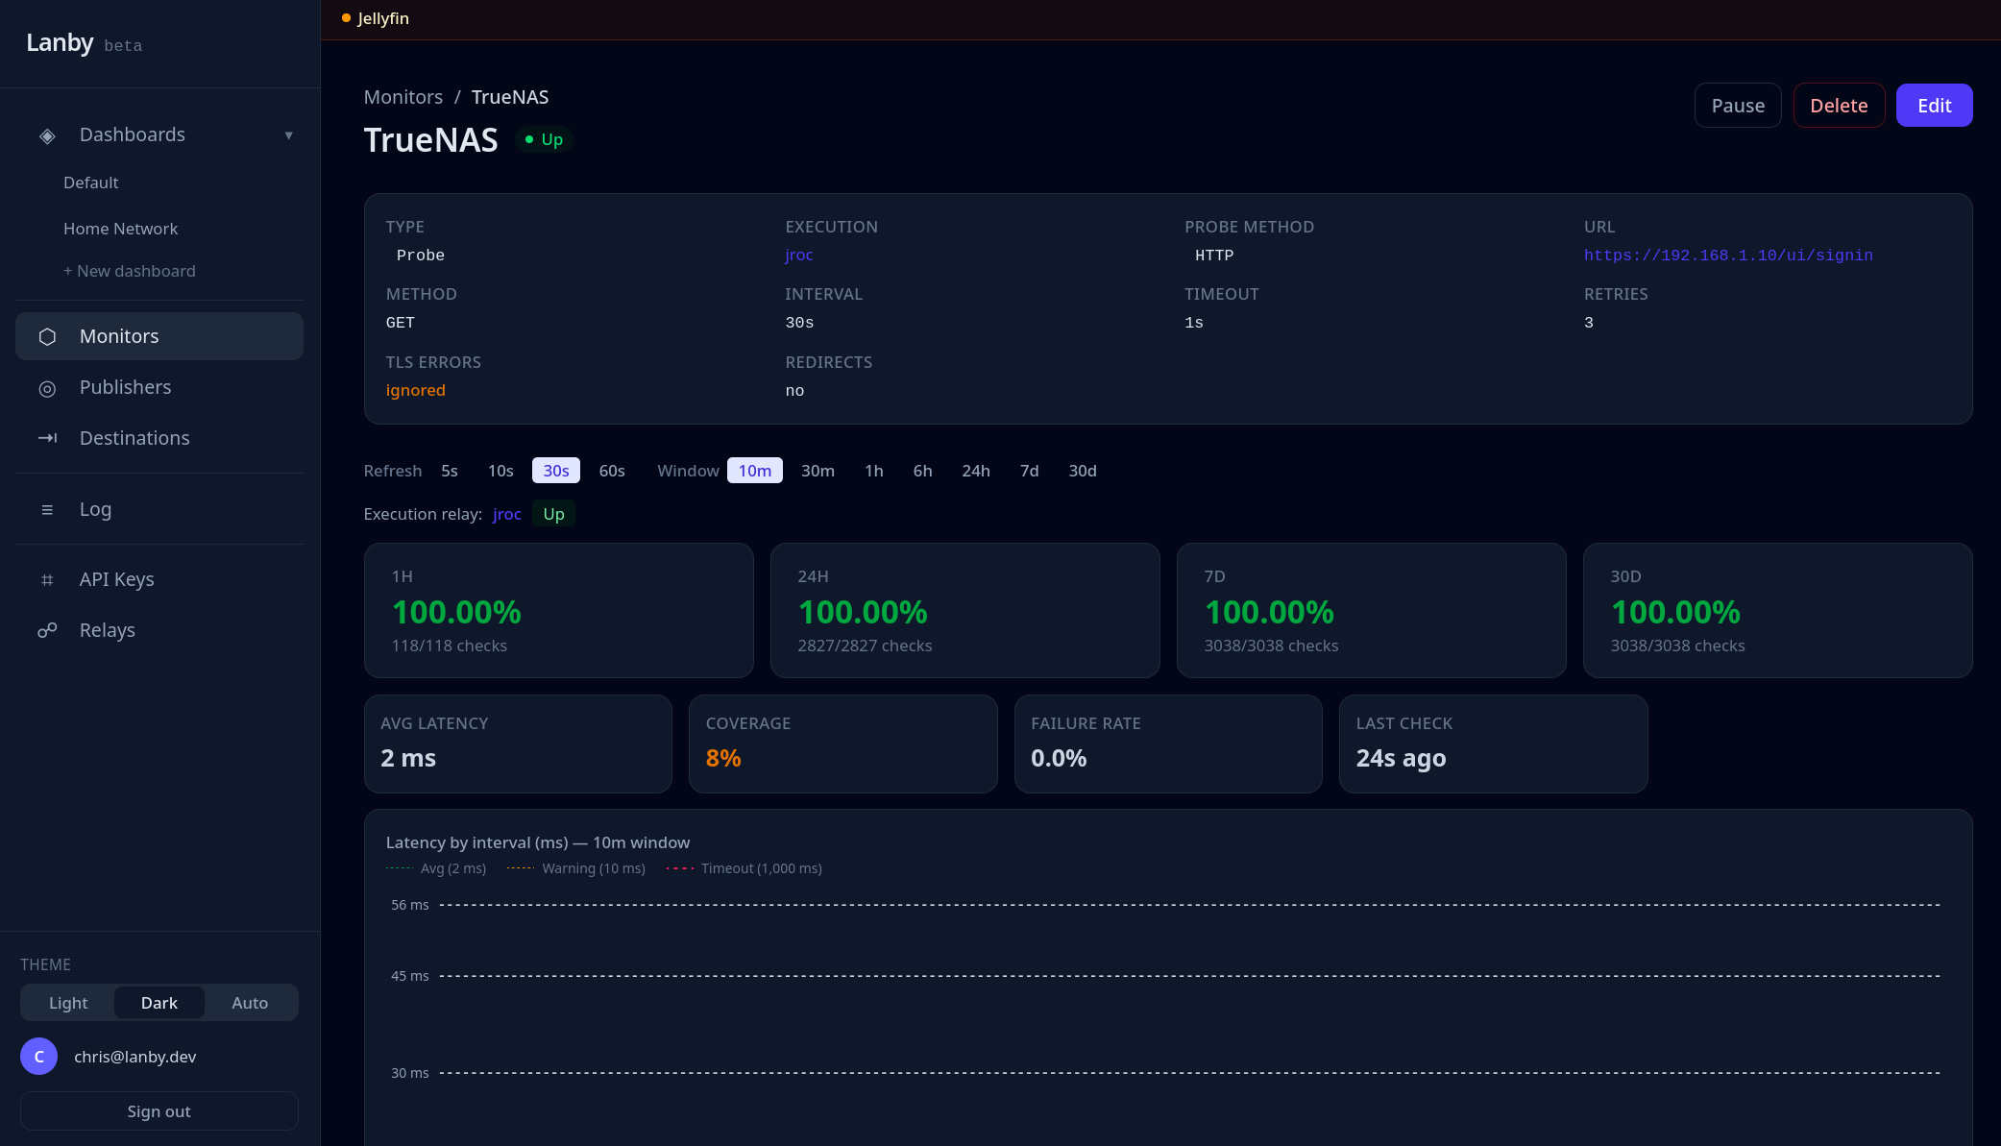Select the 10m window
Image resolution: width=2001 pixels, height=1146 pixels.
755,471
